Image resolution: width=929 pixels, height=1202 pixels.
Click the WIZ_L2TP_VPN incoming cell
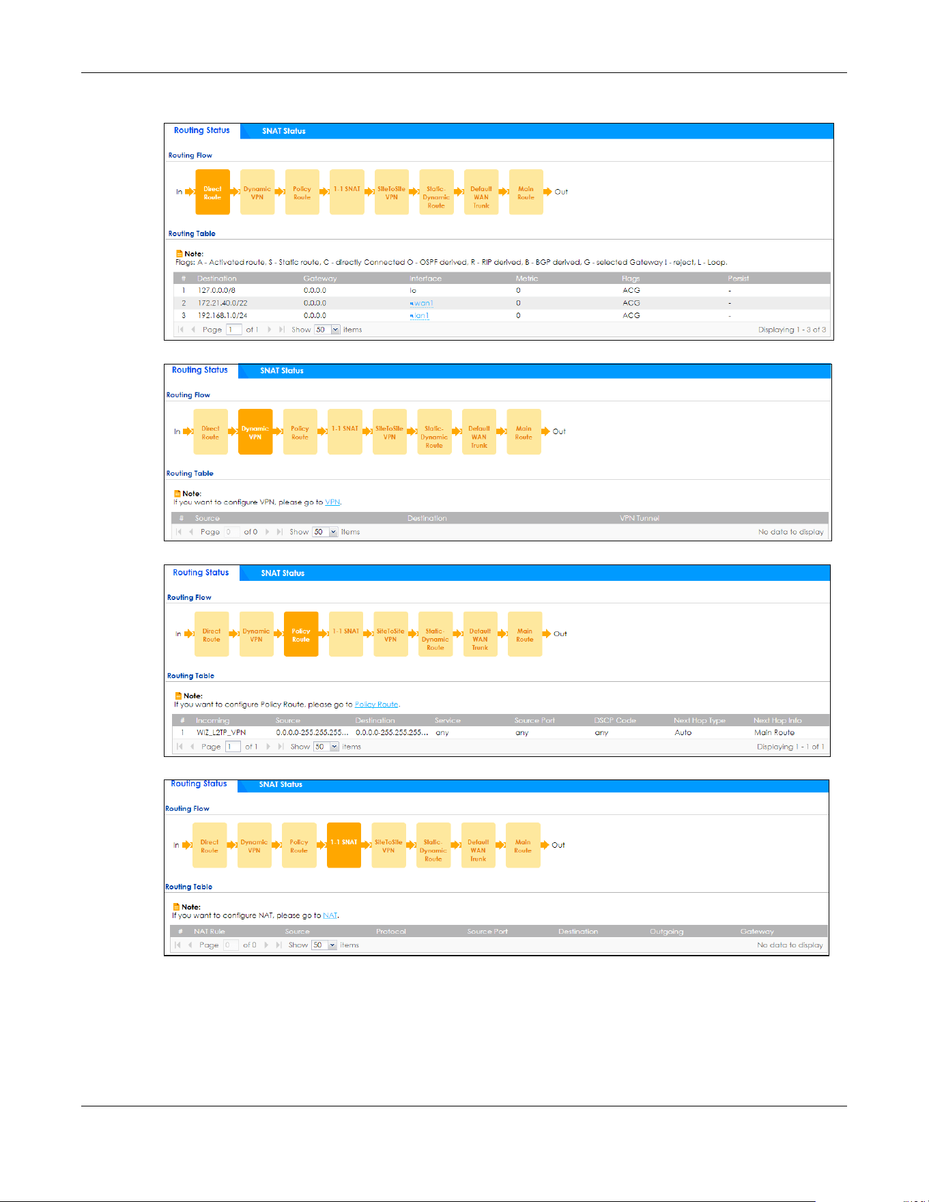[221, 733]
